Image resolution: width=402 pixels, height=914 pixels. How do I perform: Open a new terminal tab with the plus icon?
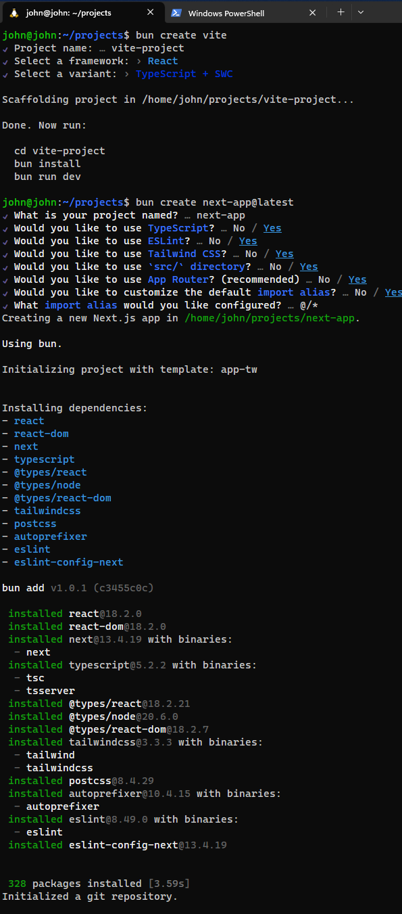(341, 12)
